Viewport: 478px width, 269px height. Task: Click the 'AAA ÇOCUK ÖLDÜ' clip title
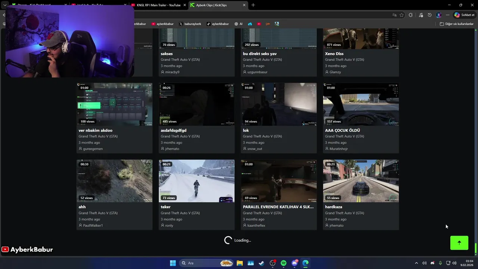coord(342,130)
